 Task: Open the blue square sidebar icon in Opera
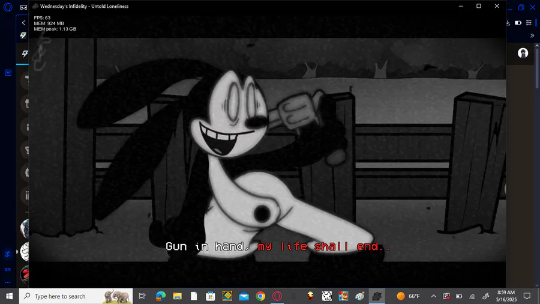click(x=8, y=73)
